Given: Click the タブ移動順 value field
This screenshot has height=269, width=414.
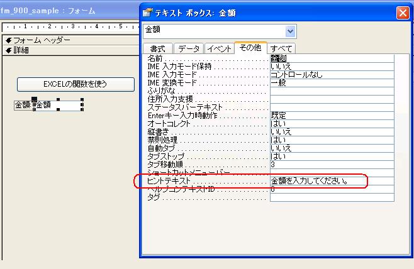Looking at the screenshot, I should click(332, 165).
